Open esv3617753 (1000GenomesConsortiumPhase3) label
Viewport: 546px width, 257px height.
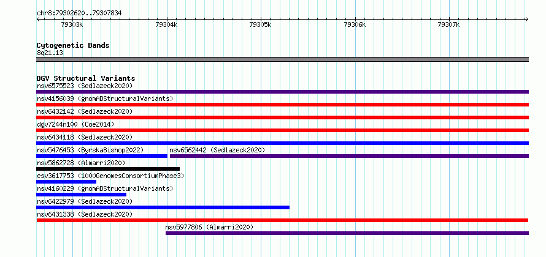pyautogui.click(x=110, y=176)
